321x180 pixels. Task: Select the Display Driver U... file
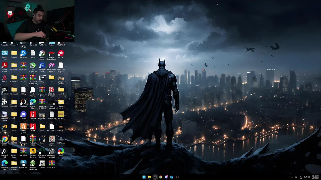coord(33,91)
